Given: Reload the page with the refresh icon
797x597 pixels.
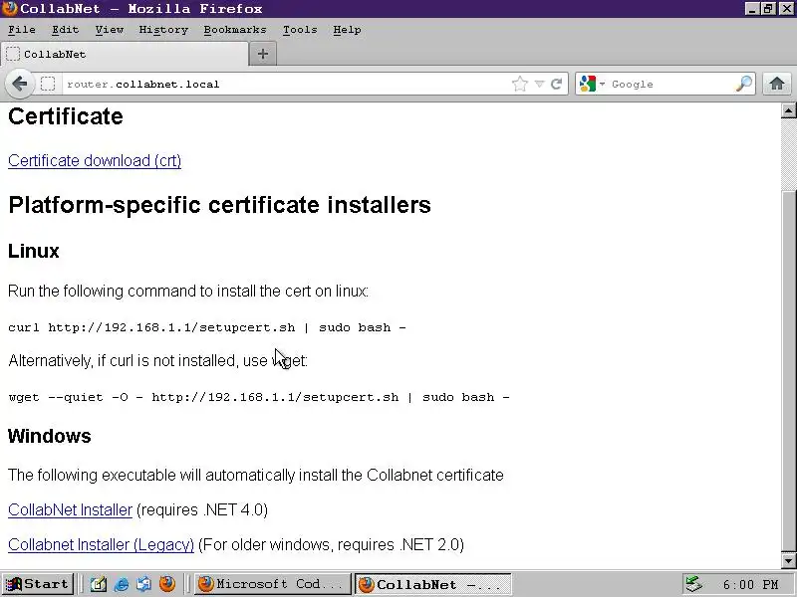Looking at the screenshot, I should (556, 84).
